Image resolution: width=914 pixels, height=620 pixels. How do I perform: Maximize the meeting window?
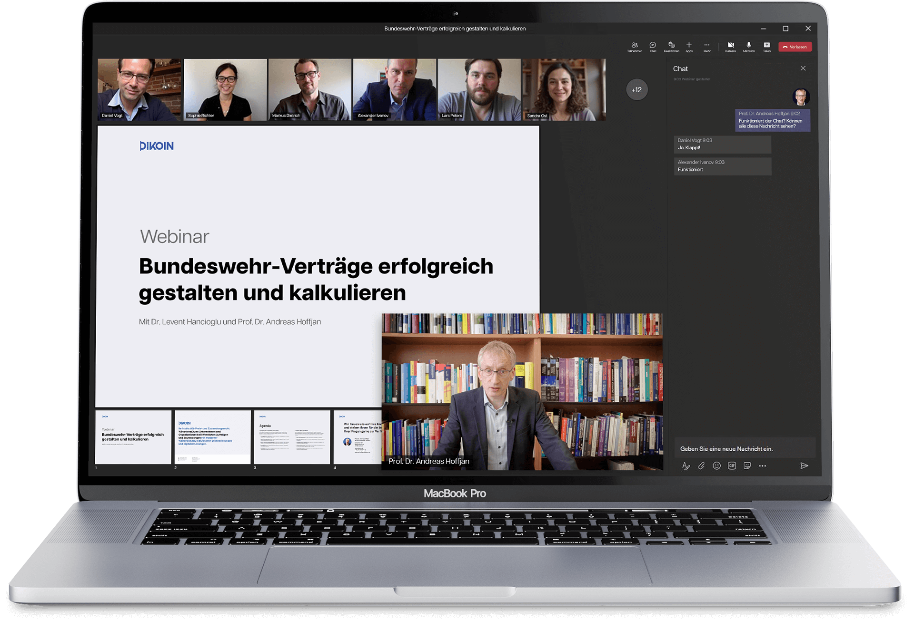click(785, 29)
